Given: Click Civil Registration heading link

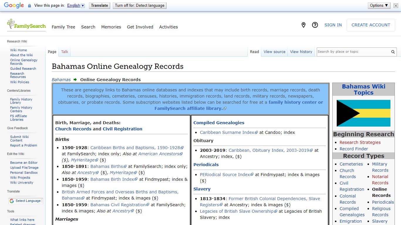Looking at the screenshot, I should pyautogui.click(x=122, y=129).
